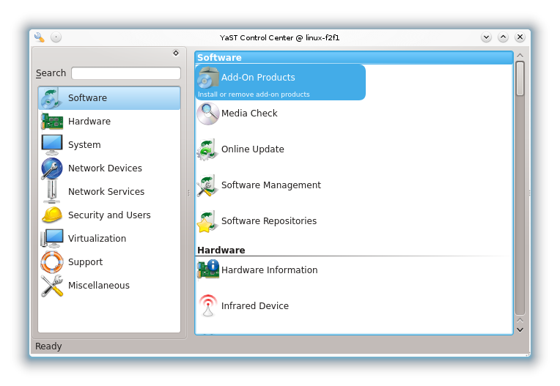Open the Add-On Products module
The height and width of the screenshot is (386, 560).
[x=281, y=83]
